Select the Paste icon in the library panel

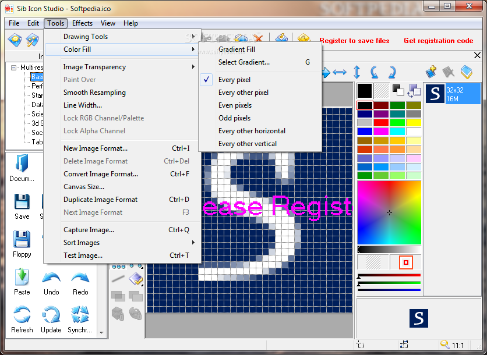coord(22,282)
